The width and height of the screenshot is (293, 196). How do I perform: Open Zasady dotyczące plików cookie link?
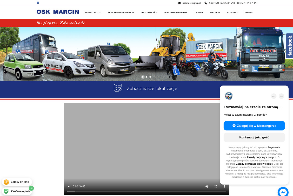point(254,164)
